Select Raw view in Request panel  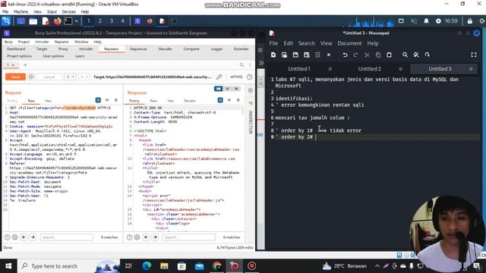[31, 101]
